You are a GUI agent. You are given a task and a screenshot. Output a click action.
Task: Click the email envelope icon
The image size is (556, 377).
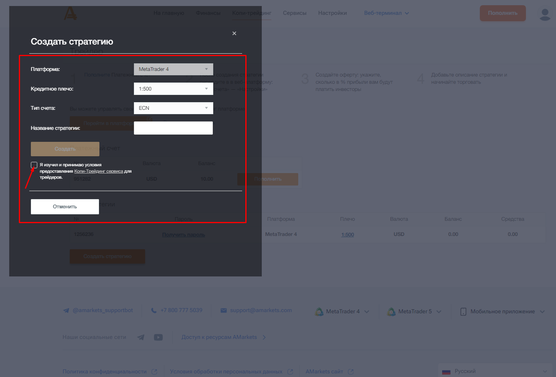[224, 310]
